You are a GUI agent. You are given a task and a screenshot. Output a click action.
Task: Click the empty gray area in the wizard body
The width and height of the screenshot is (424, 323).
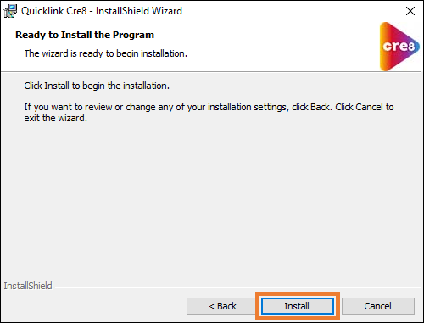pyautogui.click(x=212, y=198)
